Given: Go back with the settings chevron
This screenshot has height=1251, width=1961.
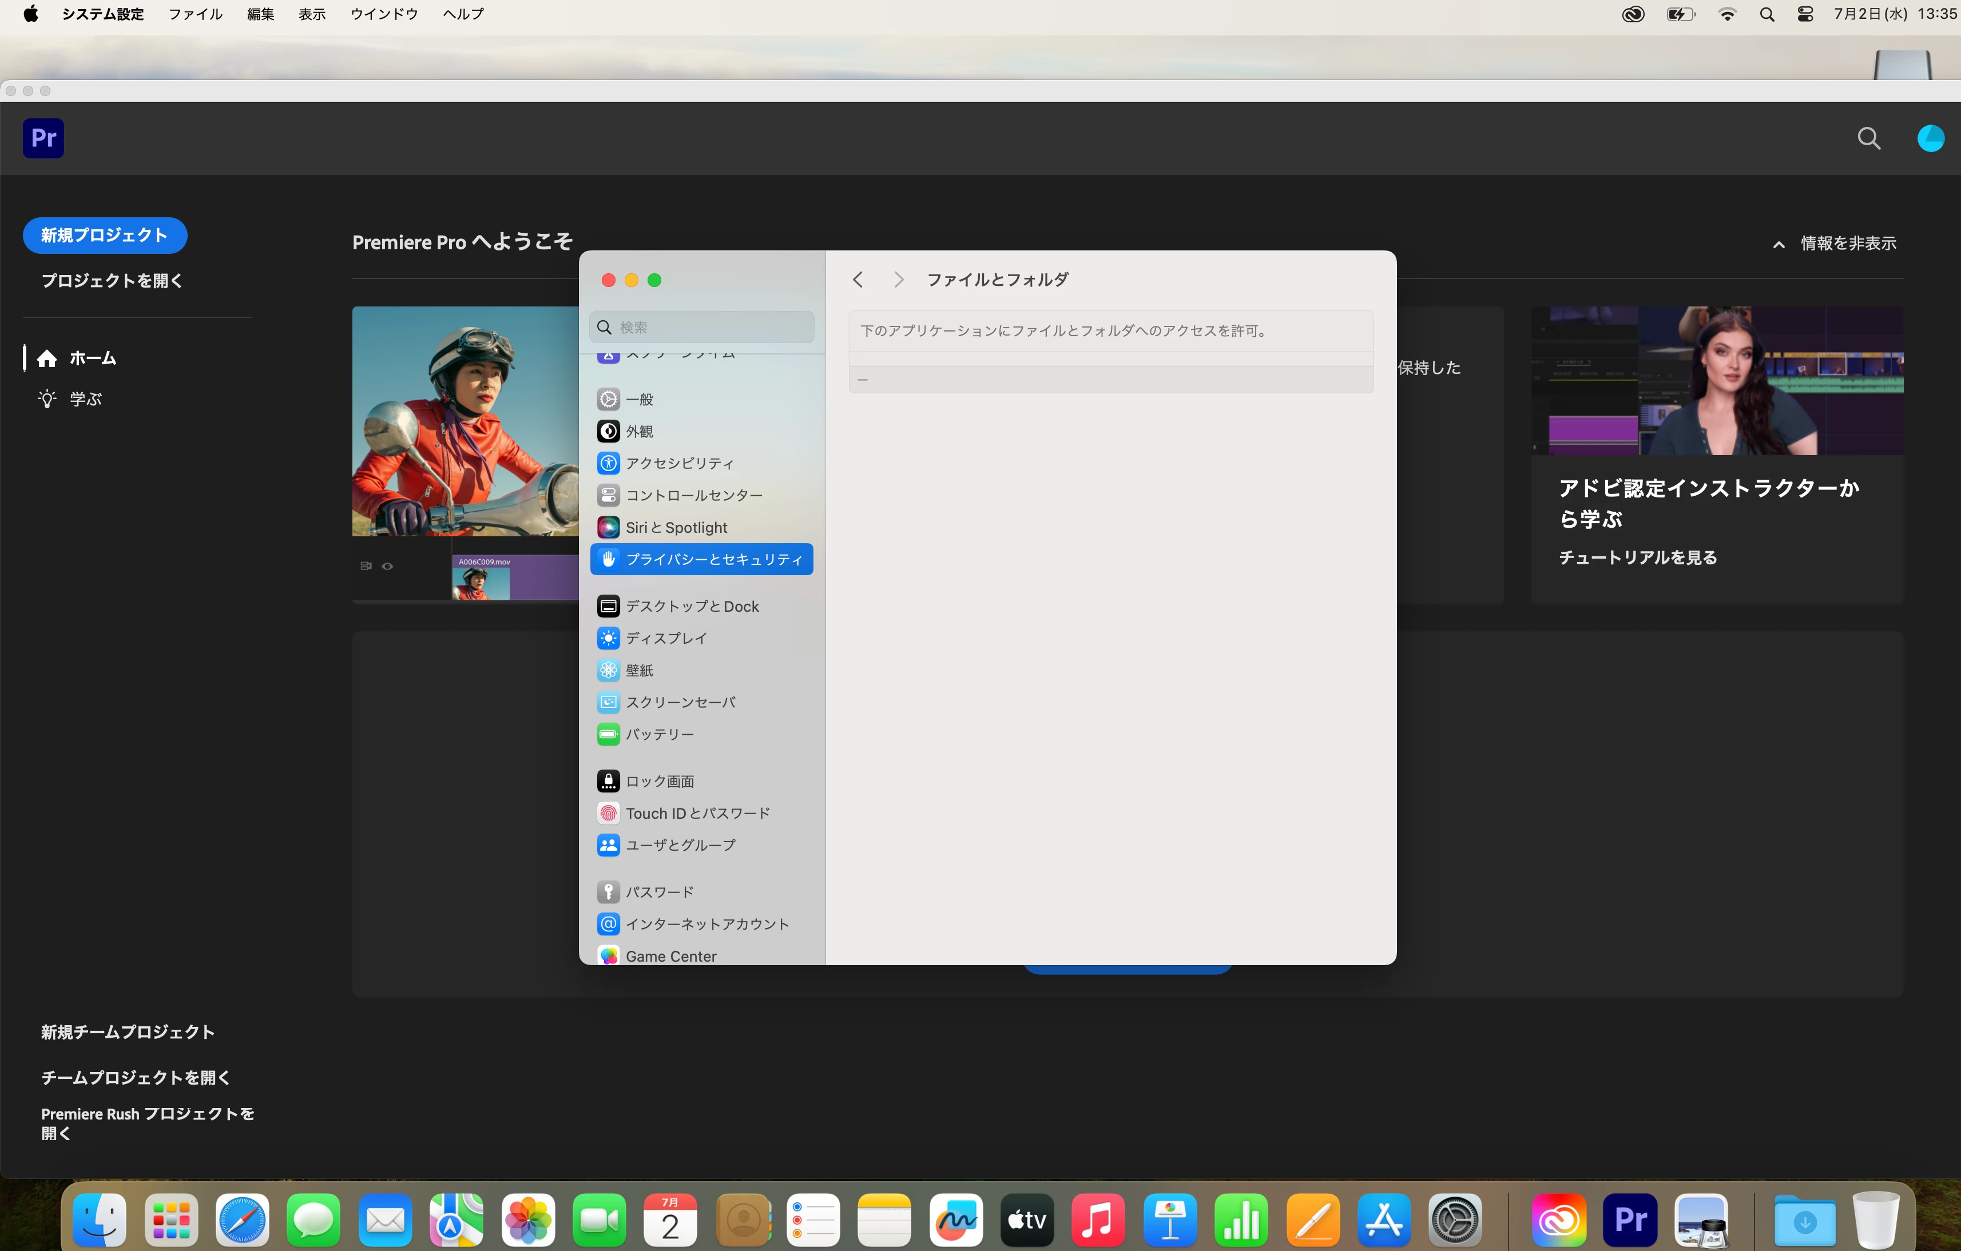Looking at the screenshot, I should click(x=858, y=280).
